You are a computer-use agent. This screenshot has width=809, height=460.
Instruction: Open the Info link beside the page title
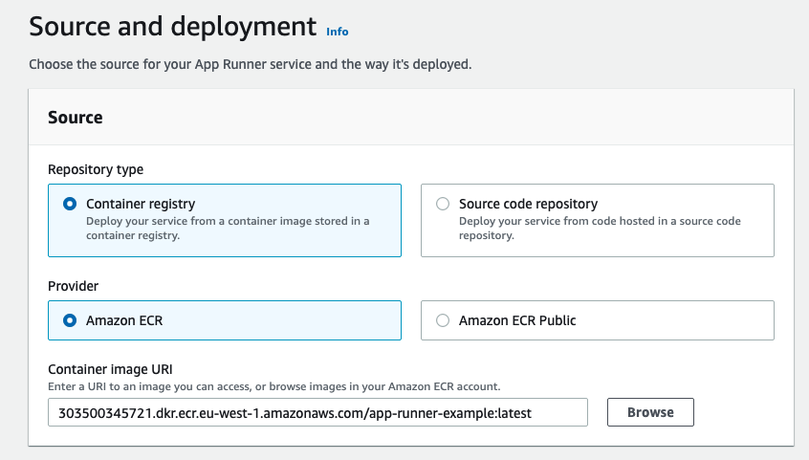(x=337, y=32)
